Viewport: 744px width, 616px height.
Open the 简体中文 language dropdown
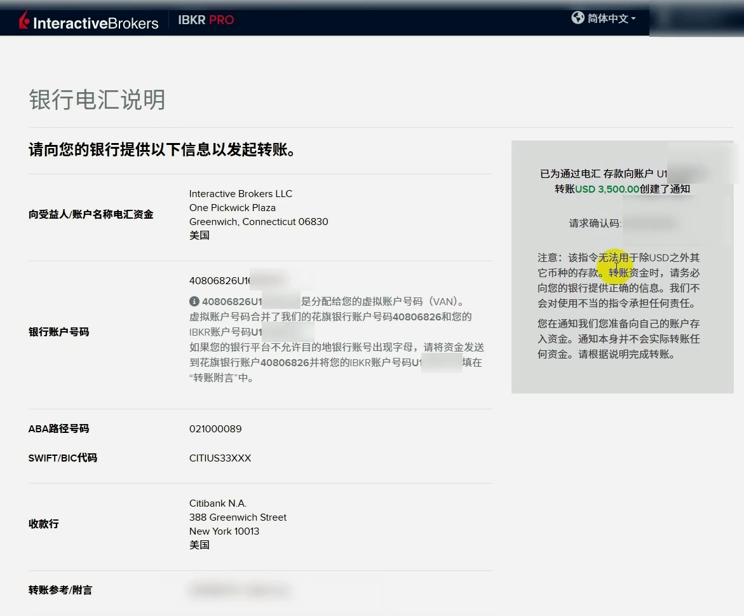(611, 18)
